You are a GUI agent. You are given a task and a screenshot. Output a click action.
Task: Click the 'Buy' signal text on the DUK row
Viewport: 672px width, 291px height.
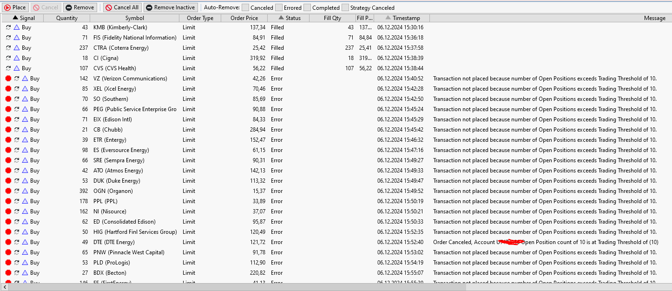pos(35,181)
